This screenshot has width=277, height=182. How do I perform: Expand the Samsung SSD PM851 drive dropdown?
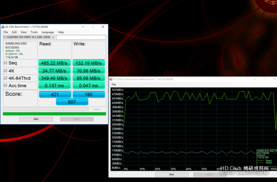tap(53, 37)
